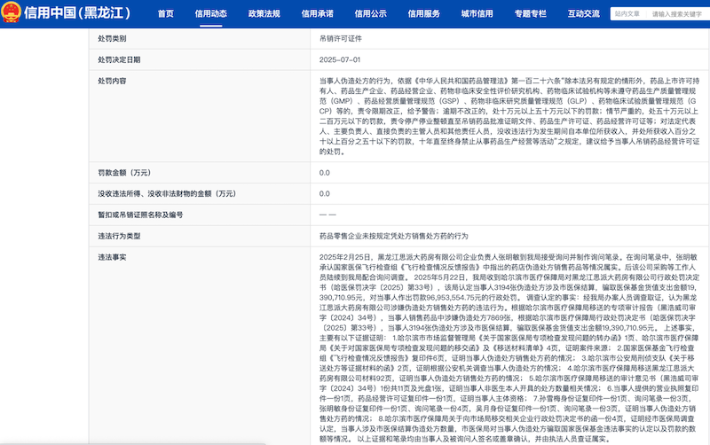Image resolution: width=710 pixels, height=445 pixels.
Task: Open the 专题专栏 navigation item
Action: tap(530, 14)
